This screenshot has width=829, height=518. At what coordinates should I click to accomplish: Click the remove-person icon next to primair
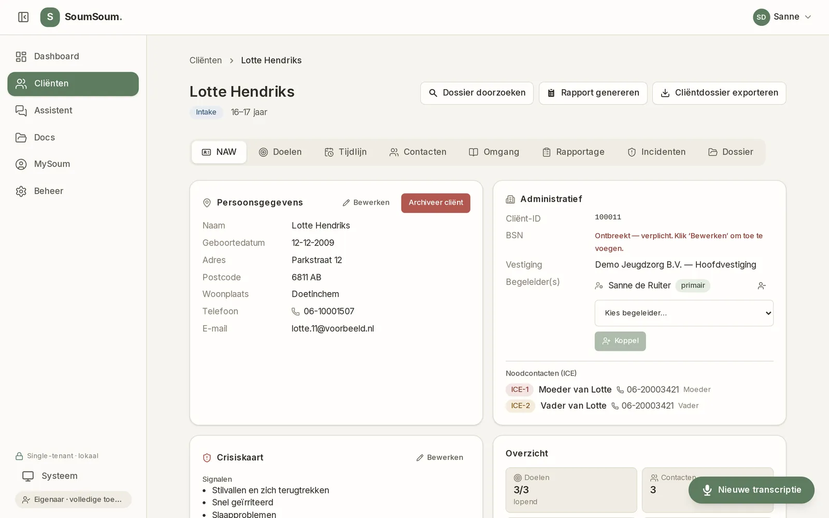click(762, 286)
